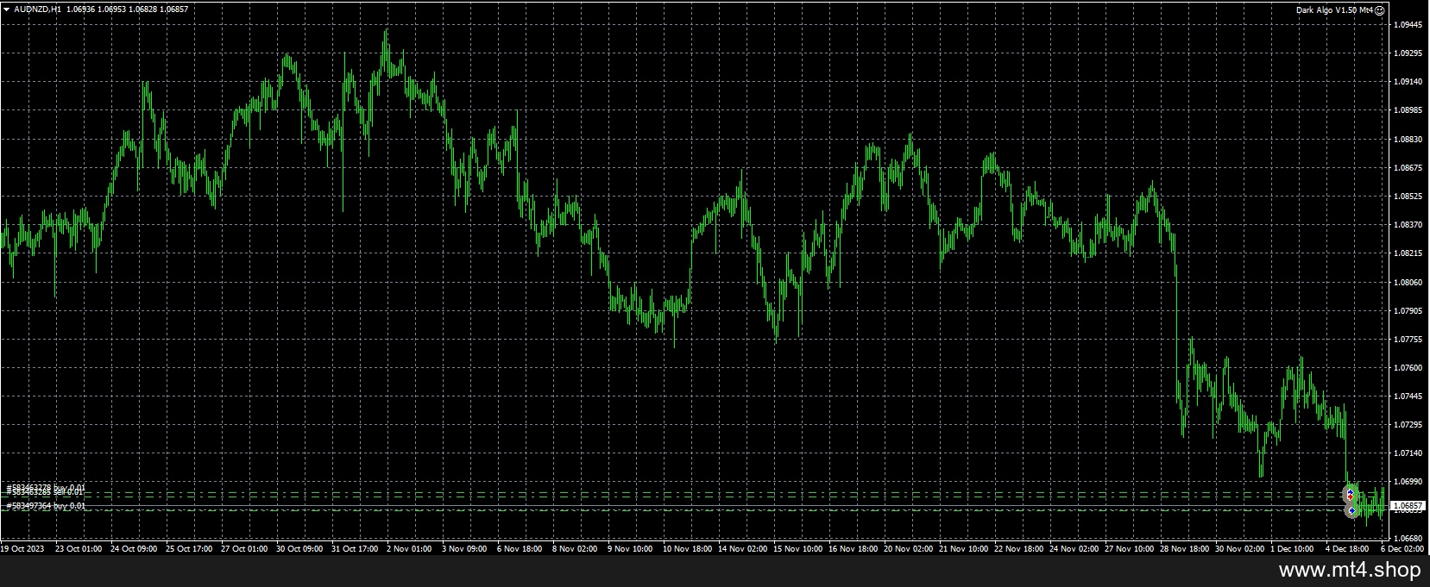Screen dimensions: 1430x587
Task: Click the 30 Nov 02:00 time axis label
Action: point(1239,548)
